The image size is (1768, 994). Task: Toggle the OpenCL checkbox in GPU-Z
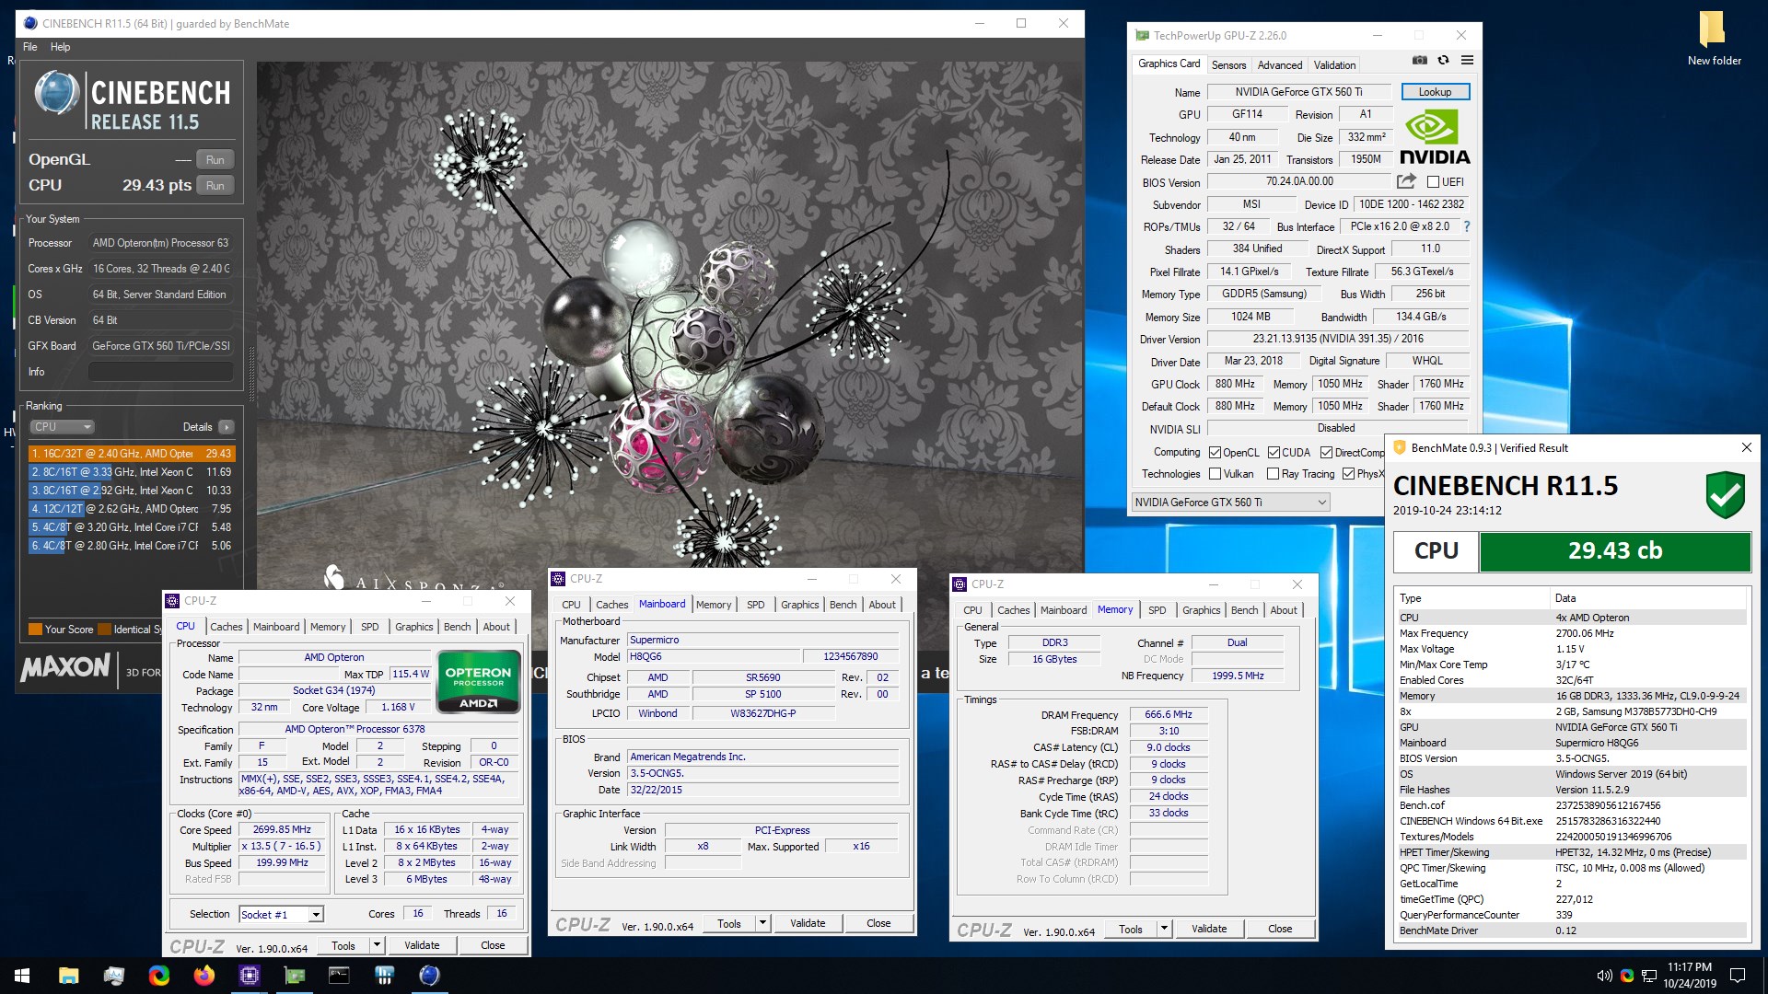[1215, 453]
